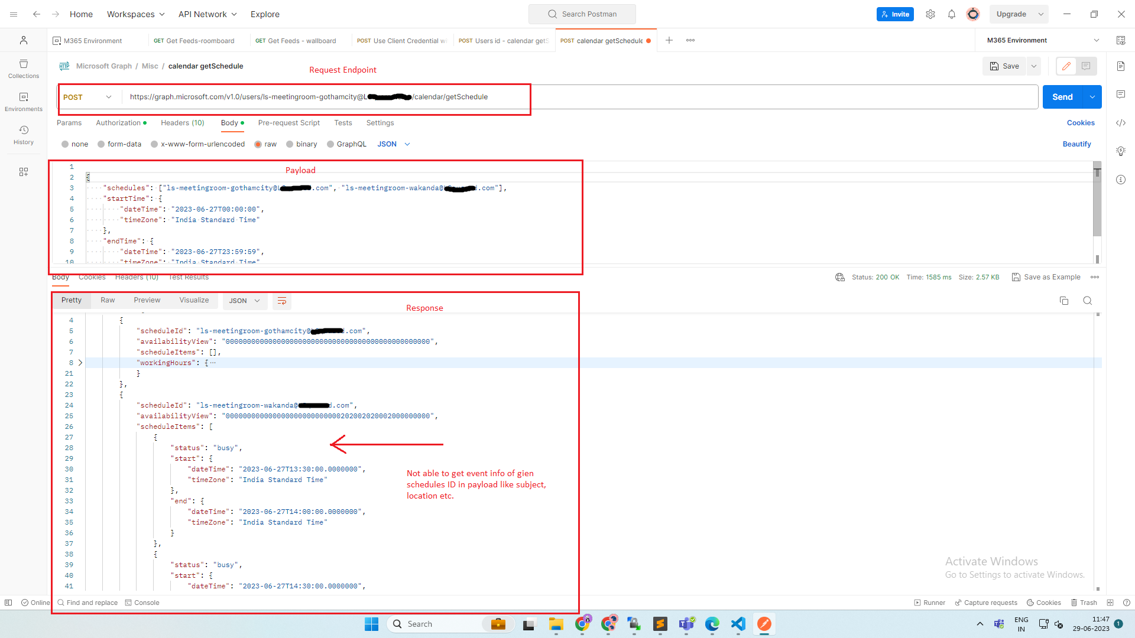Change the raw body JSON format dropdown
Image resolution: width=1135 pixels, height=638 pixels.
pos(394,144)
